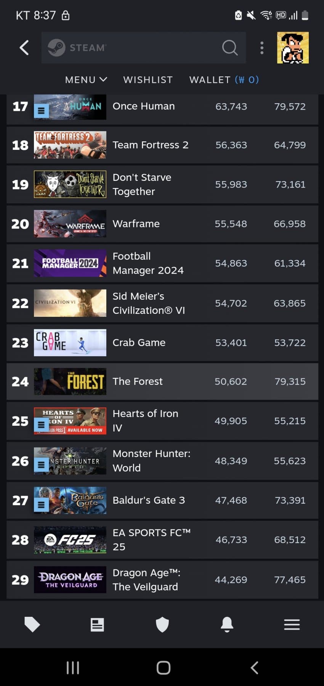Open the three-dot options menu
Image resolution: width=324 pixels, height=686 pixels.
(262, 48)
